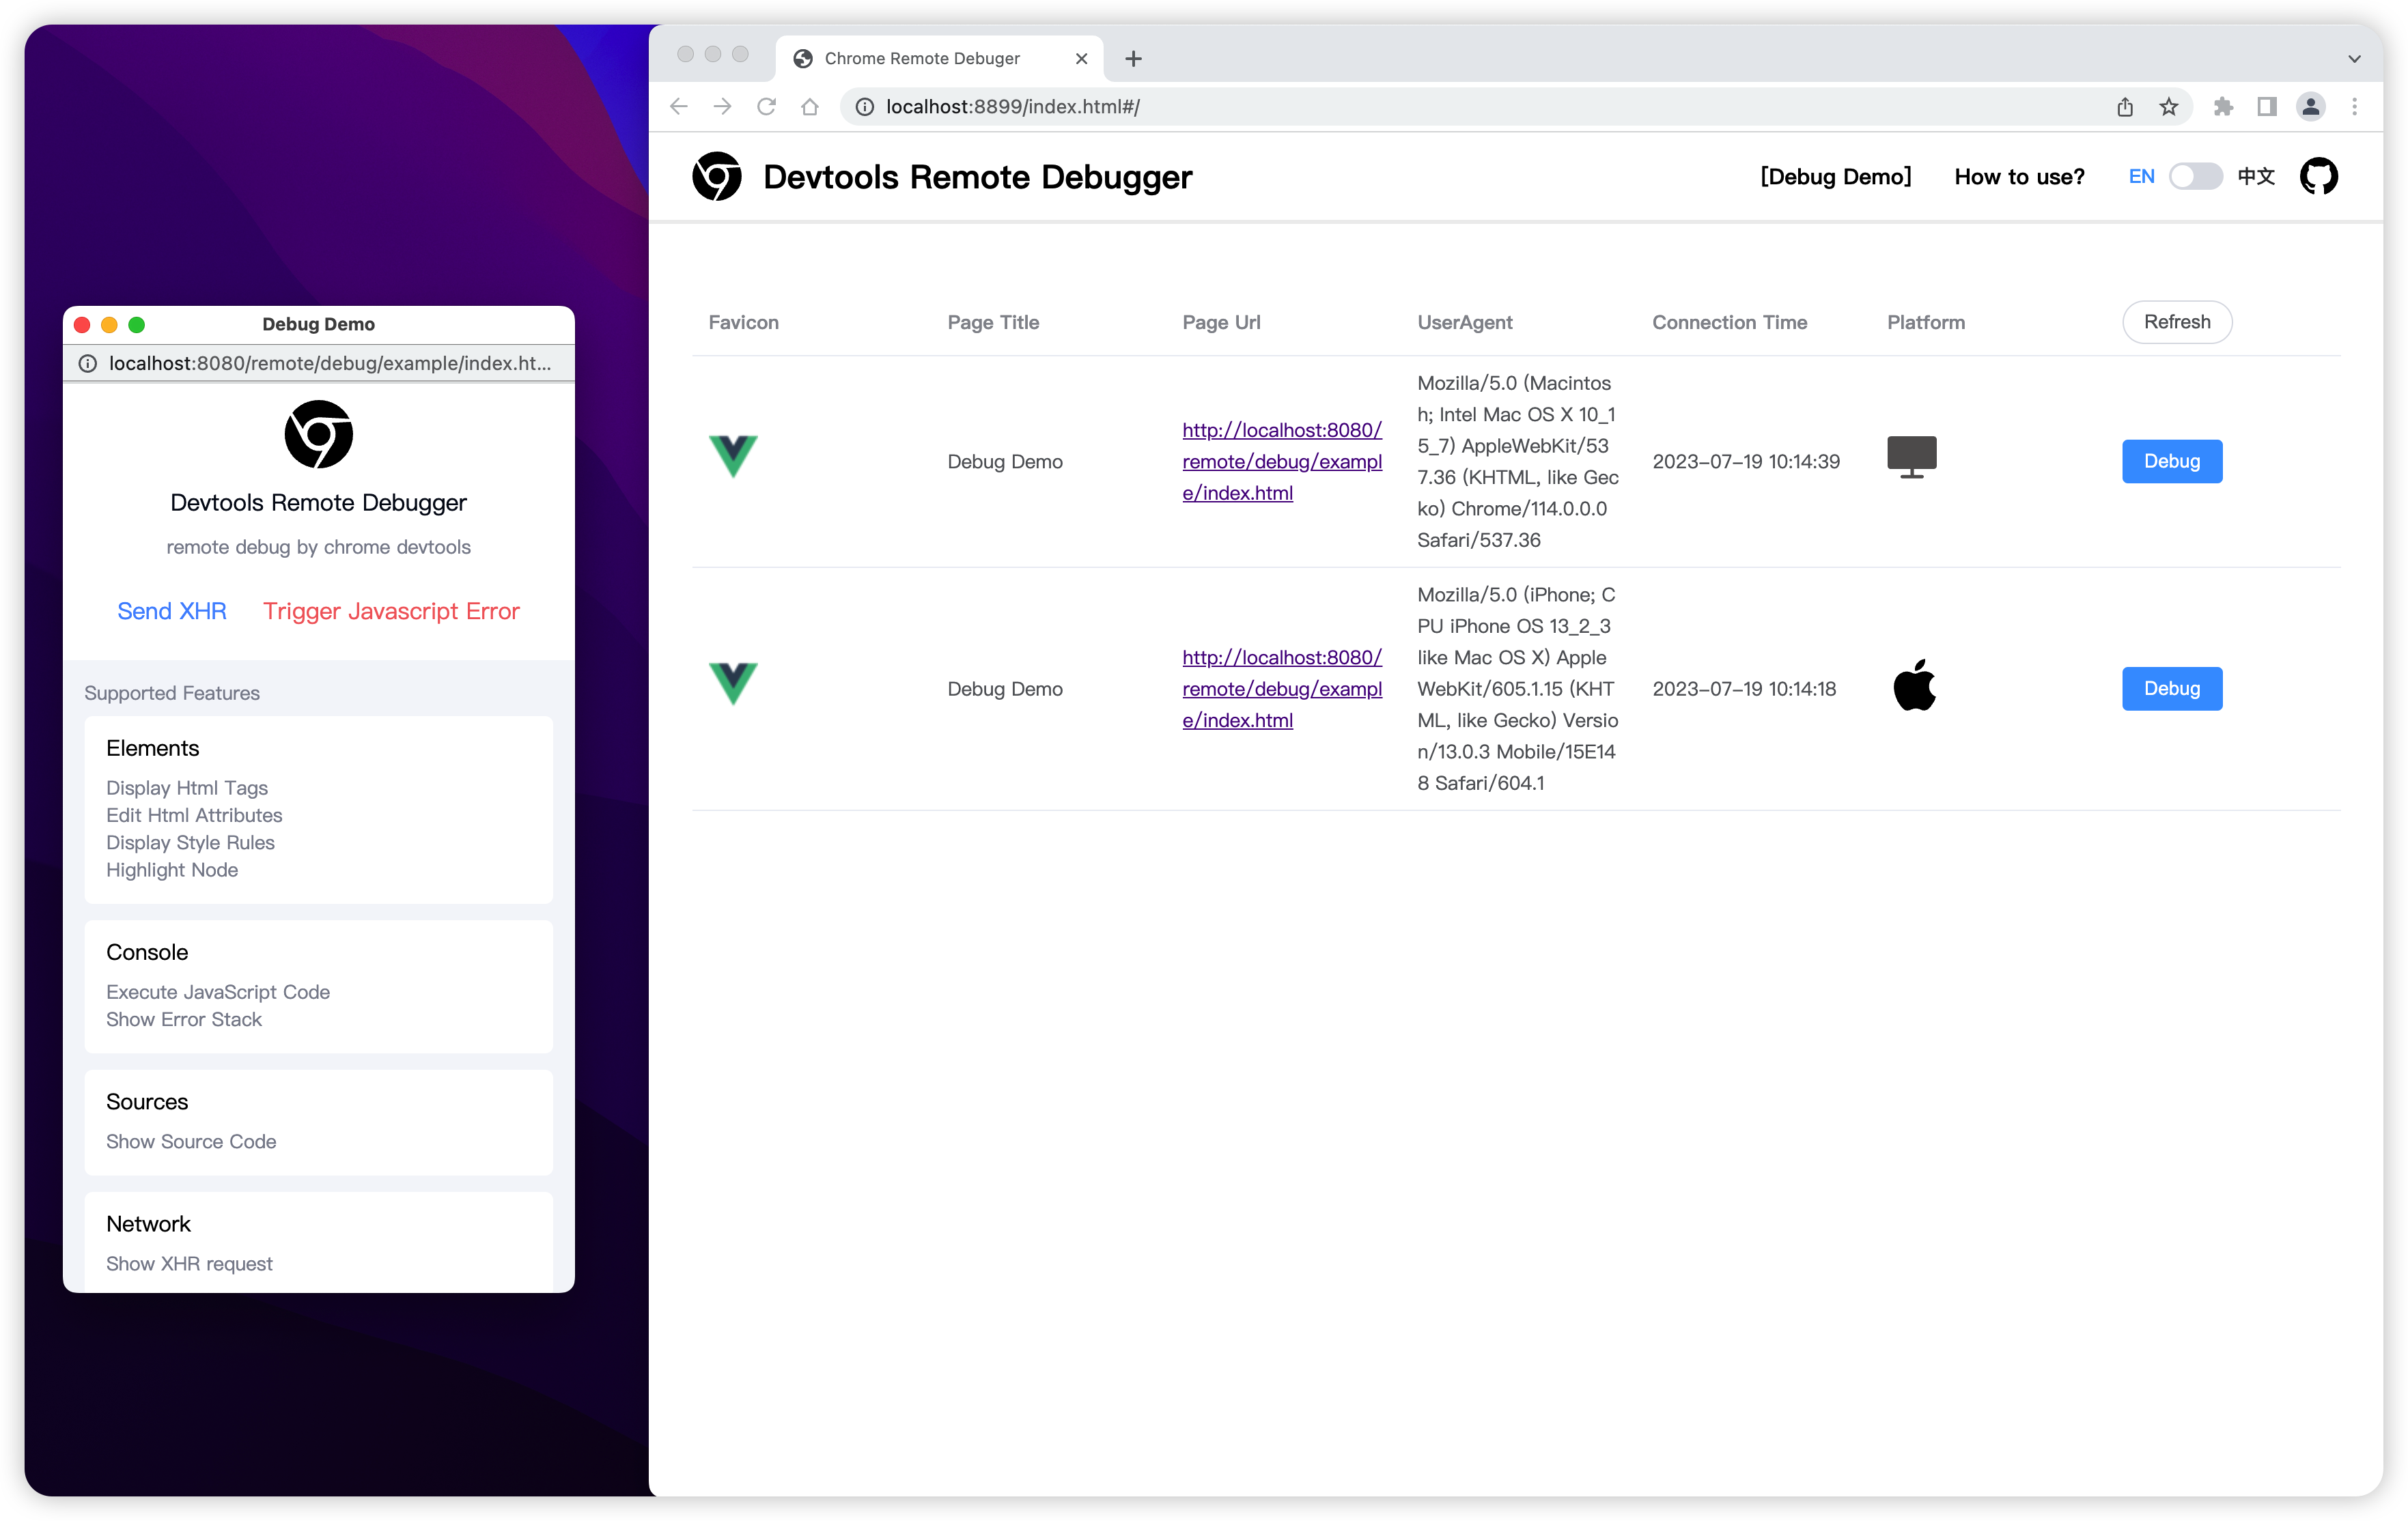Open the Chrome side panel icon
This screenshot has width=2408, height=1521.
coord(2266,107)
